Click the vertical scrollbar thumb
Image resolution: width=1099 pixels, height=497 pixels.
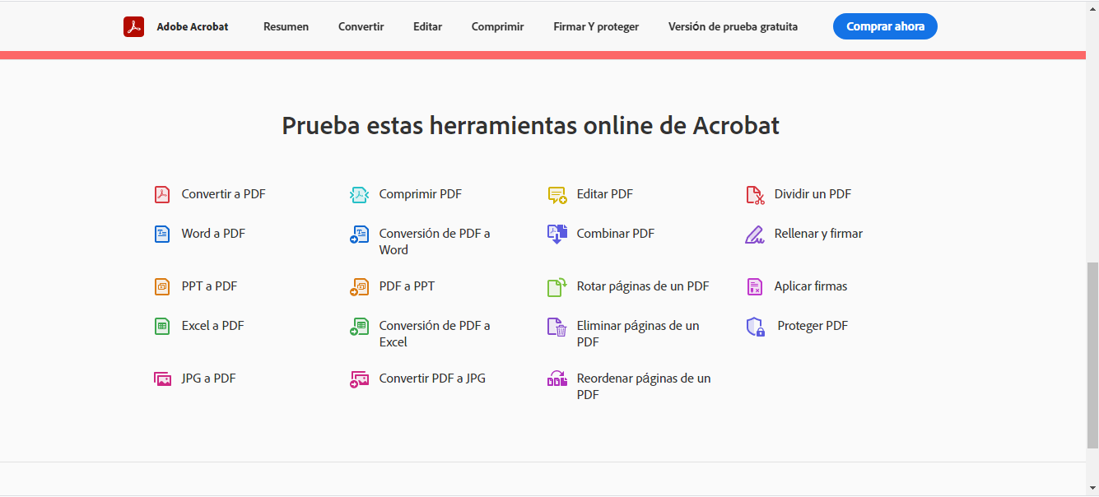[1092, 355]
